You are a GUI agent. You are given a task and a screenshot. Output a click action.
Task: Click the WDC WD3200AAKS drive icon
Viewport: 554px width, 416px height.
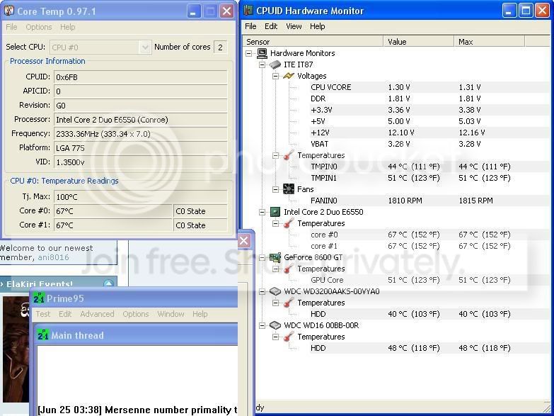tap(275, 291)
